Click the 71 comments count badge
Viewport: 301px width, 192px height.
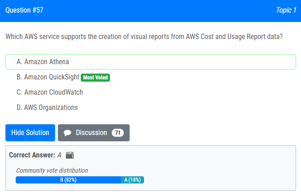(x=118, y=133)
